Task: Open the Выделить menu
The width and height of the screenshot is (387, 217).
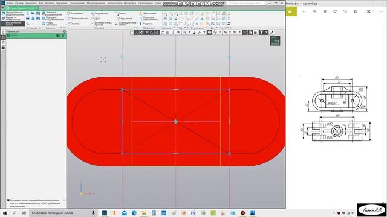Action: 31,3
